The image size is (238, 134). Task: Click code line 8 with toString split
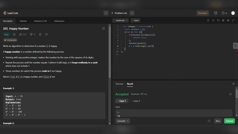pos(141,46)
